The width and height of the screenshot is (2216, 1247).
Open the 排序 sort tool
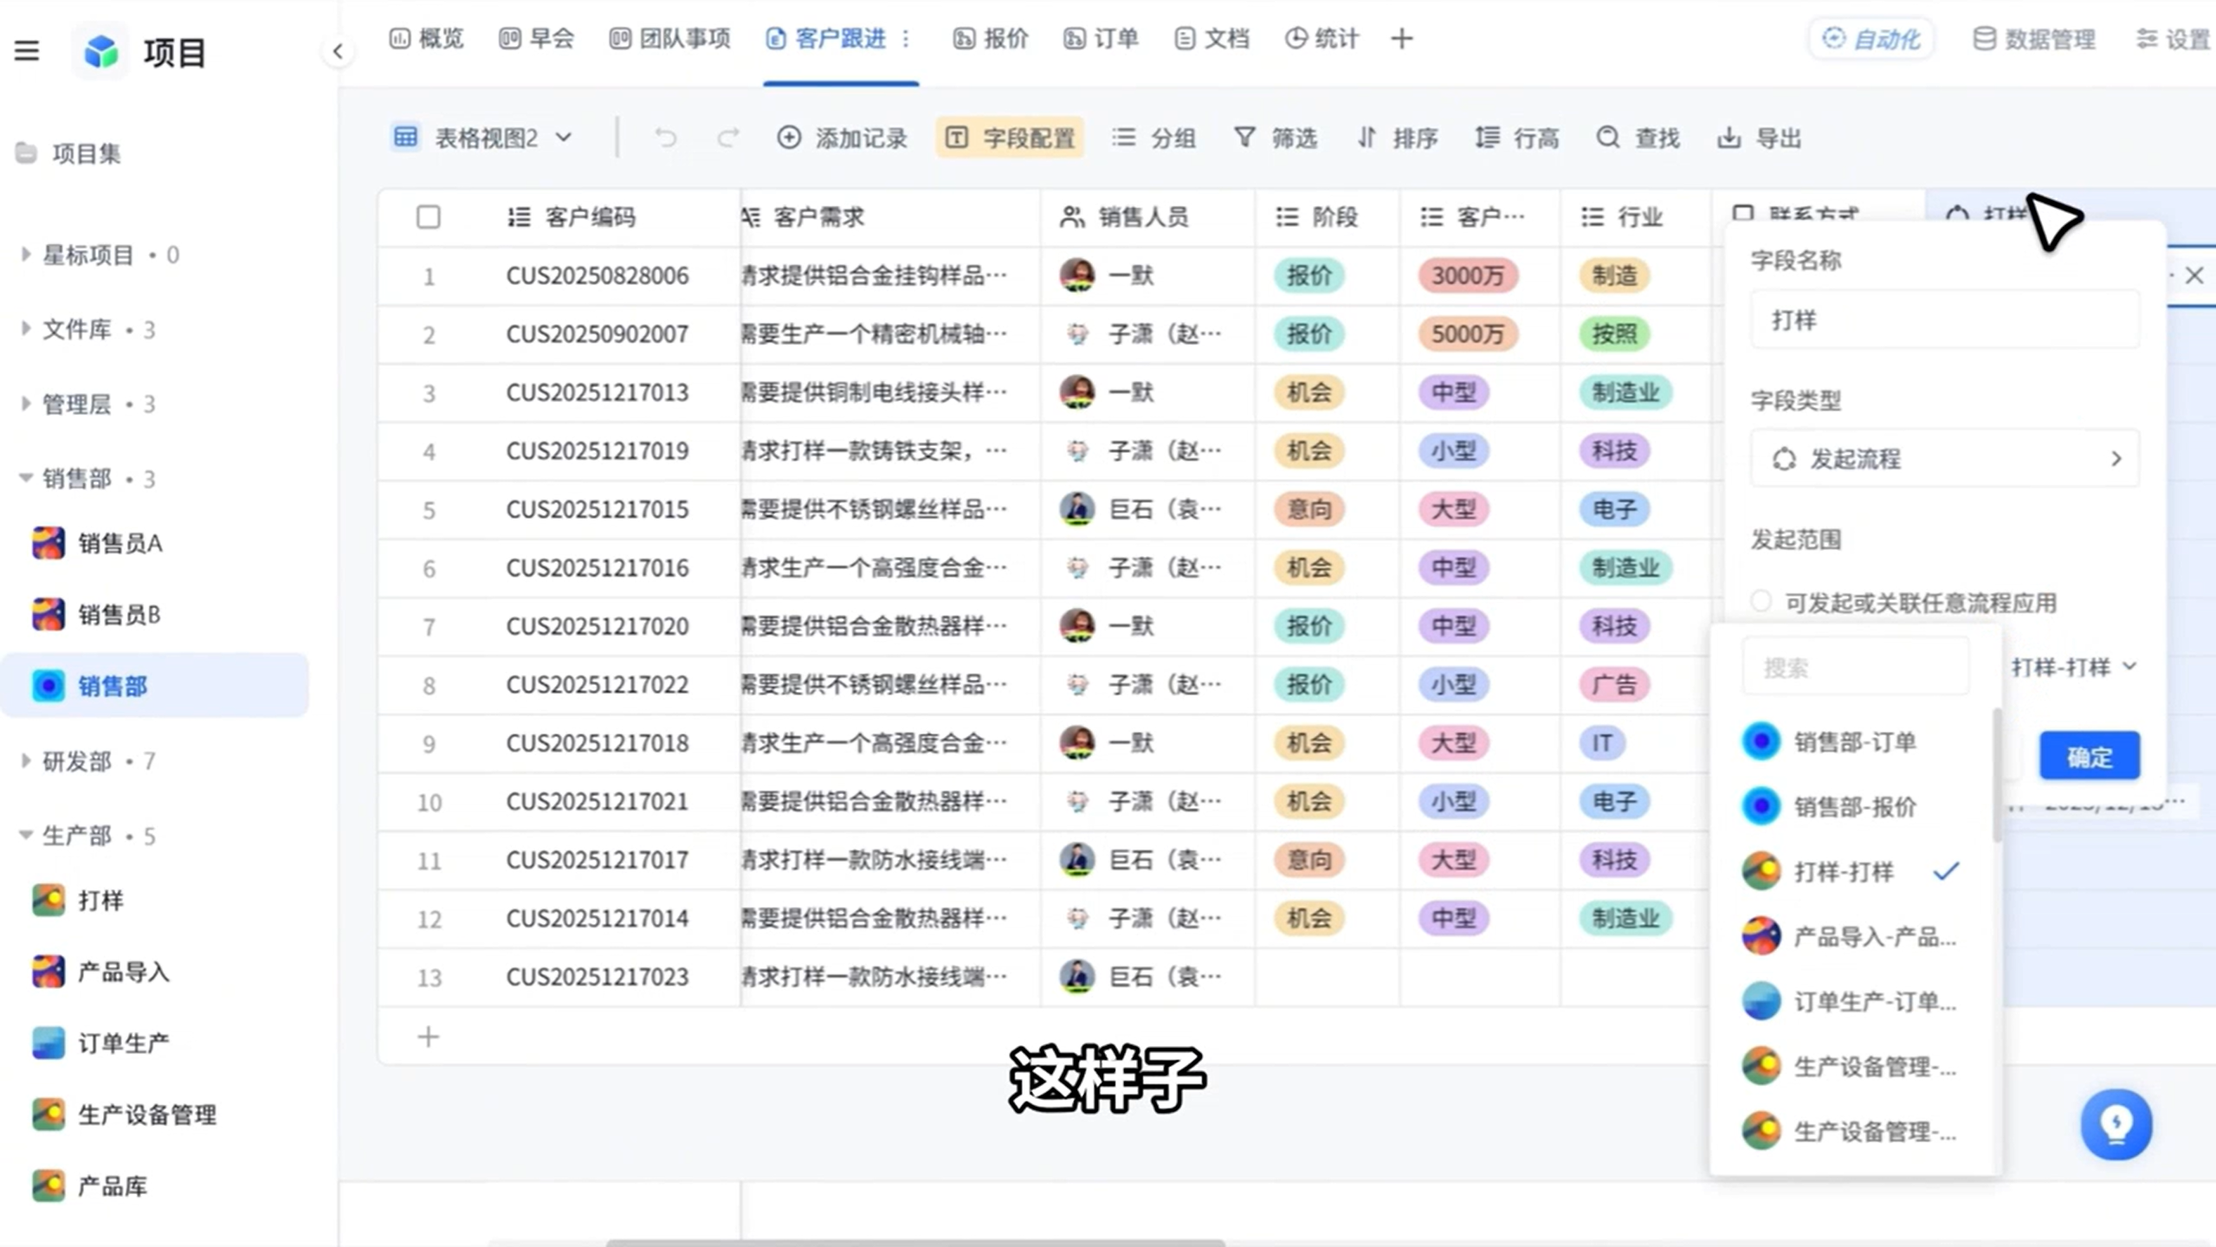click(1397, 138)
